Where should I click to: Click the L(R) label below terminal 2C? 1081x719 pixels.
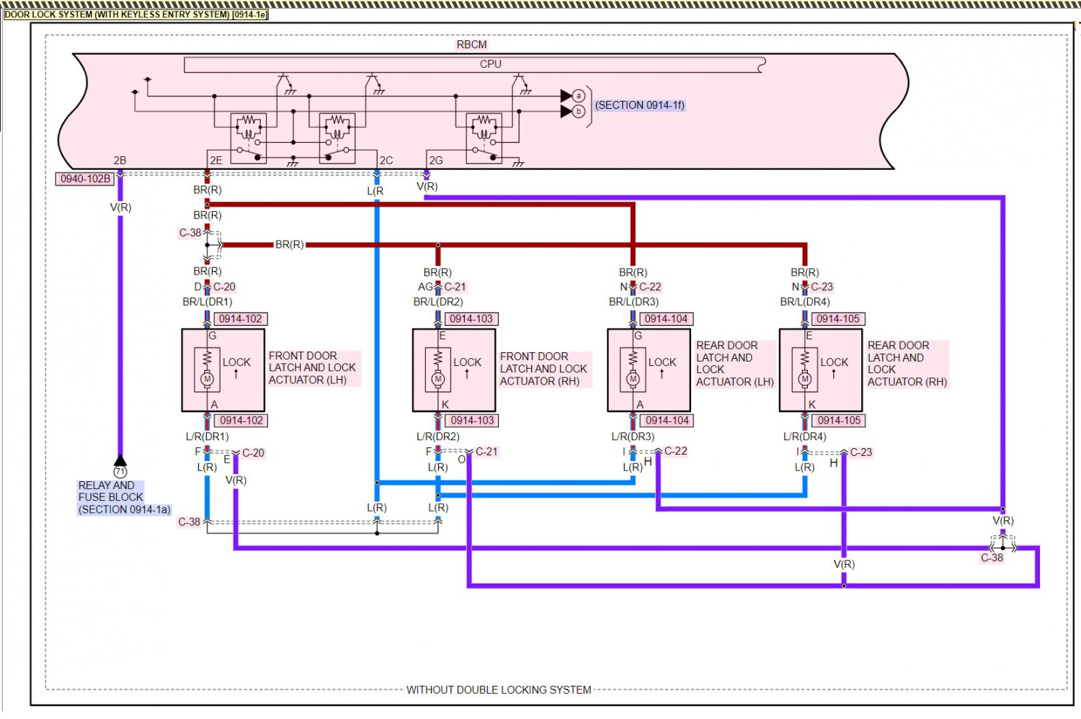click(375, 192)
